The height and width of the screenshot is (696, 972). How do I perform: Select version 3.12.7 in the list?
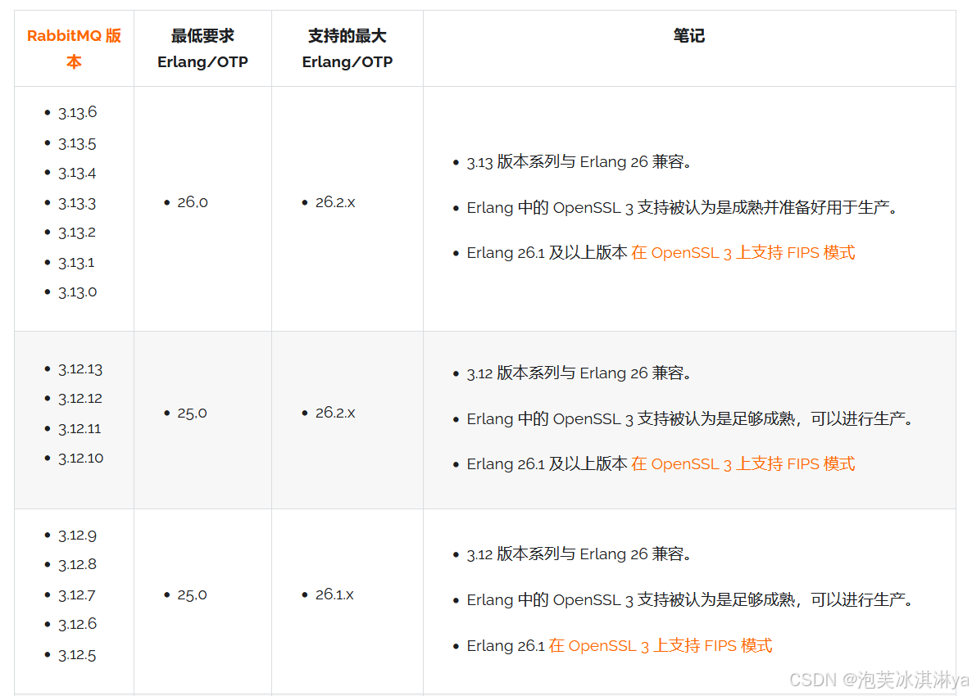click(78, 595)
